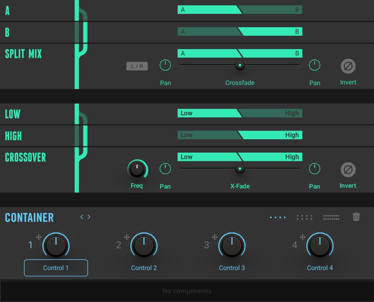Click the right Pan knob in Crossover

pyautogui.click(x=314, y=169)
